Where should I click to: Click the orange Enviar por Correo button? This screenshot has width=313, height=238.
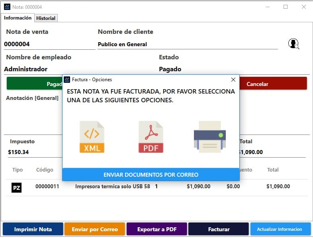click(95, 229)
